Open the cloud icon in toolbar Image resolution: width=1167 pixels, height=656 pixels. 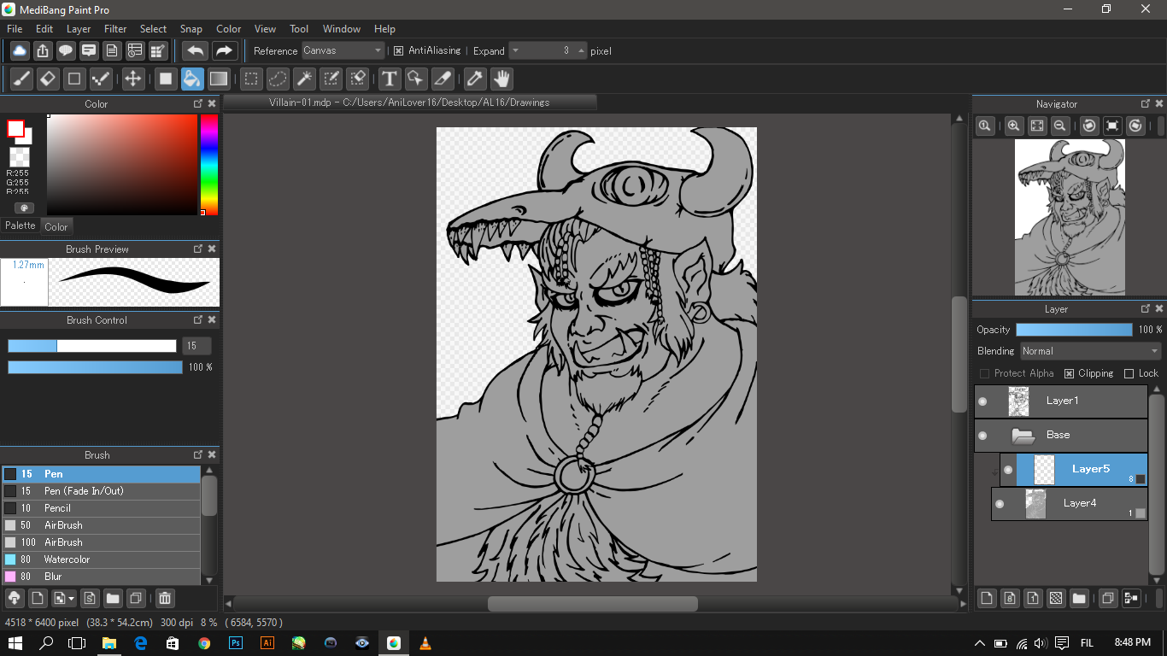(x=20, y=50)
